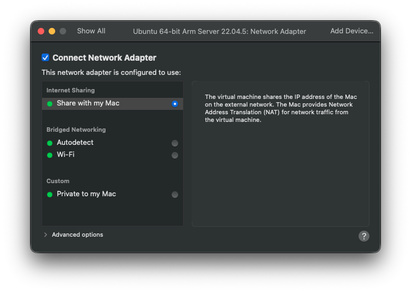Click Add Device... button
The width and height of the screenshot is (411, 293).
352,31
